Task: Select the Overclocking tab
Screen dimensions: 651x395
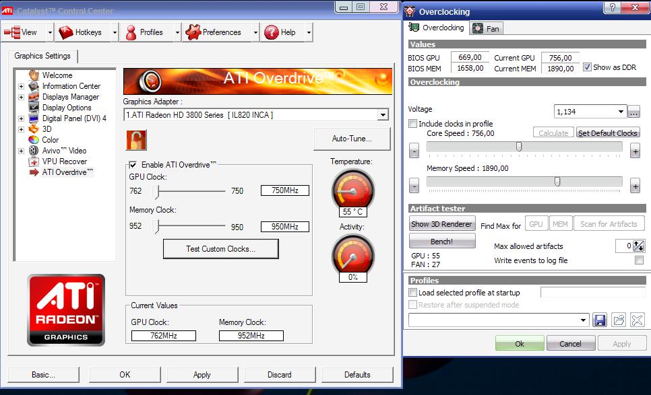Action: 437,28
